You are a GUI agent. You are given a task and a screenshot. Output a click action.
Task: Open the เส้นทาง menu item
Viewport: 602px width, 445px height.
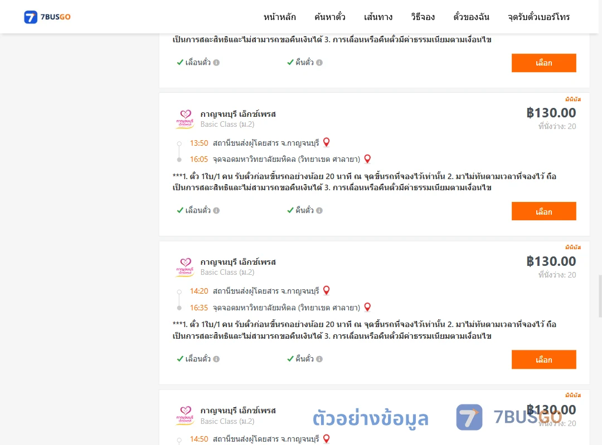[x=378, y=17]
